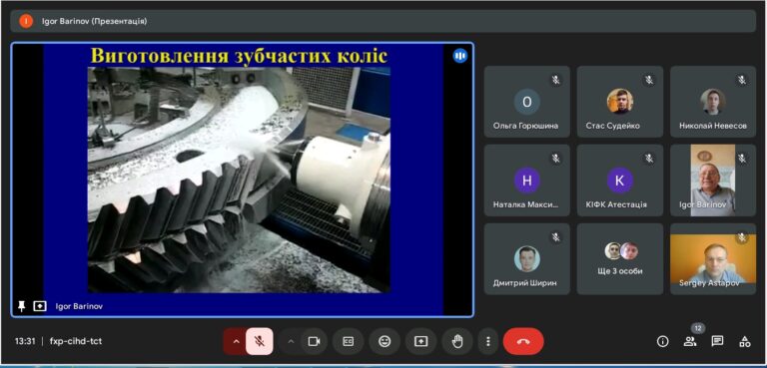Viewport: 767px width, 368px height.
Task: Select Igor Barinov's video tile
Action: pos(713,181)
